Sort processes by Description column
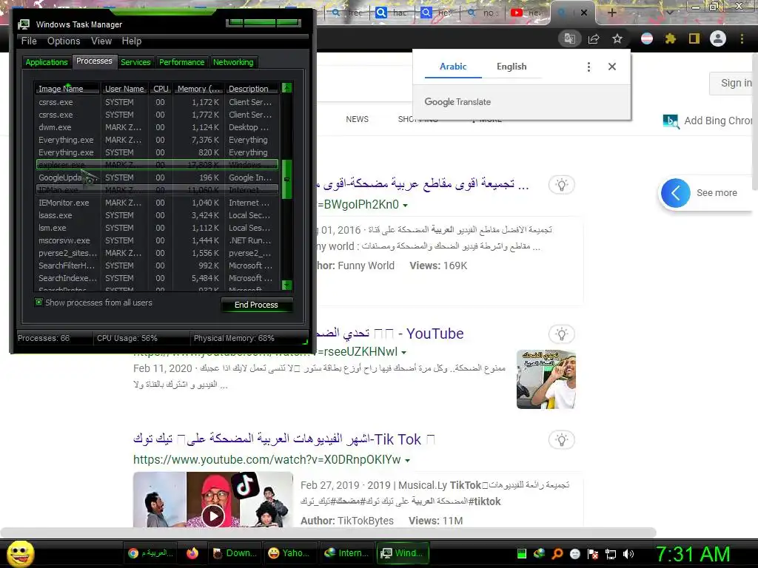758x568 pixels. click(x=252, y=89)
